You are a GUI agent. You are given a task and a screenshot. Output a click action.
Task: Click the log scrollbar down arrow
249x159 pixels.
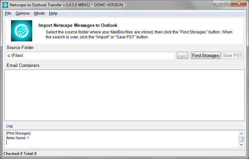(x=241, y=145)
